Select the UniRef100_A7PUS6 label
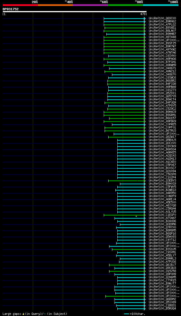The height and width of the screenshot is (316, 181). click(163, 262)
